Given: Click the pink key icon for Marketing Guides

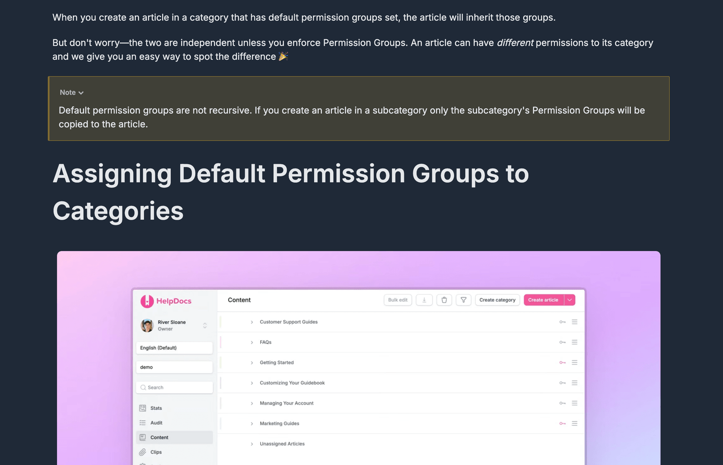Looking at the screenshot, I should (563, 423).
